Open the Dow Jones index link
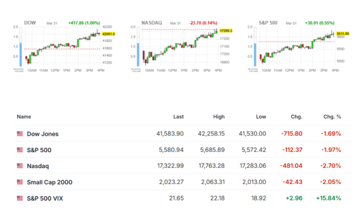 [x=43, y=134]
